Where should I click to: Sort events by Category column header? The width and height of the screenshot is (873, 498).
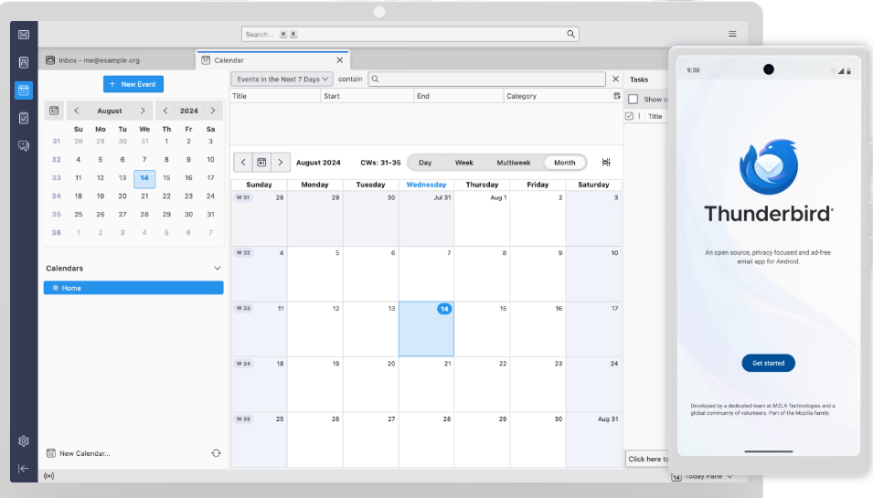(x=558, y=96)
